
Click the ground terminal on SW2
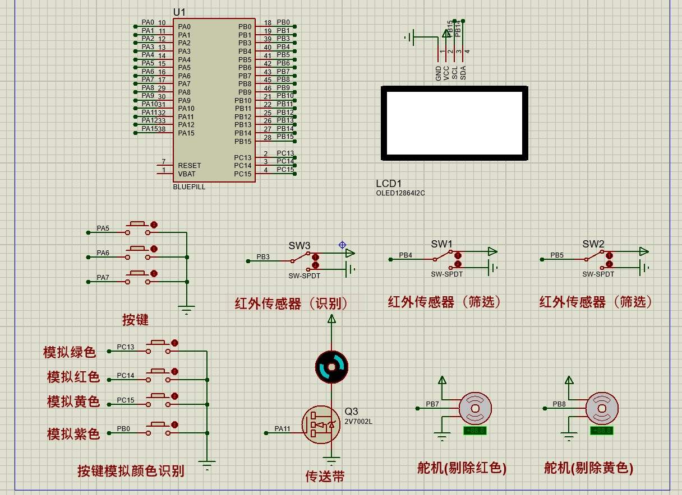pos(645,268)
